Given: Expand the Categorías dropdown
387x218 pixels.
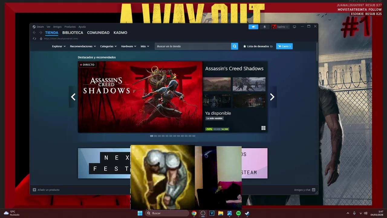Looking at the screenshot, I should (108, 46).
